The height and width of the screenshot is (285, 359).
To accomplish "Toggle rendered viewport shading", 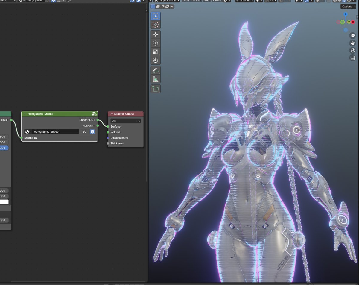I will coord(349,1).
